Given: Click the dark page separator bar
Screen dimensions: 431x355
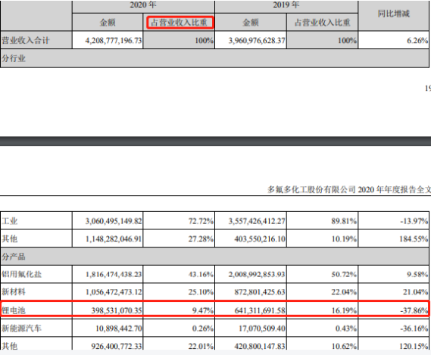Looking at the screenshot, I should click(x=215, y=141).
